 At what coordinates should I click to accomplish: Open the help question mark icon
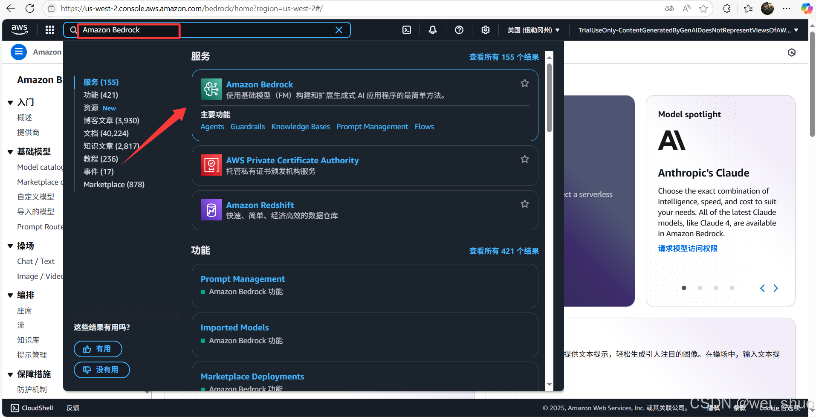pos(459,30)
